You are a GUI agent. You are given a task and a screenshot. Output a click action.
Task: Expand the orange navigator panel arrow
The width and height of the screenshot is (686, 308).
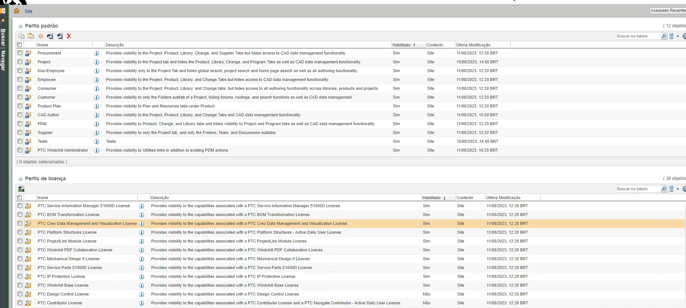coord(3,11)
